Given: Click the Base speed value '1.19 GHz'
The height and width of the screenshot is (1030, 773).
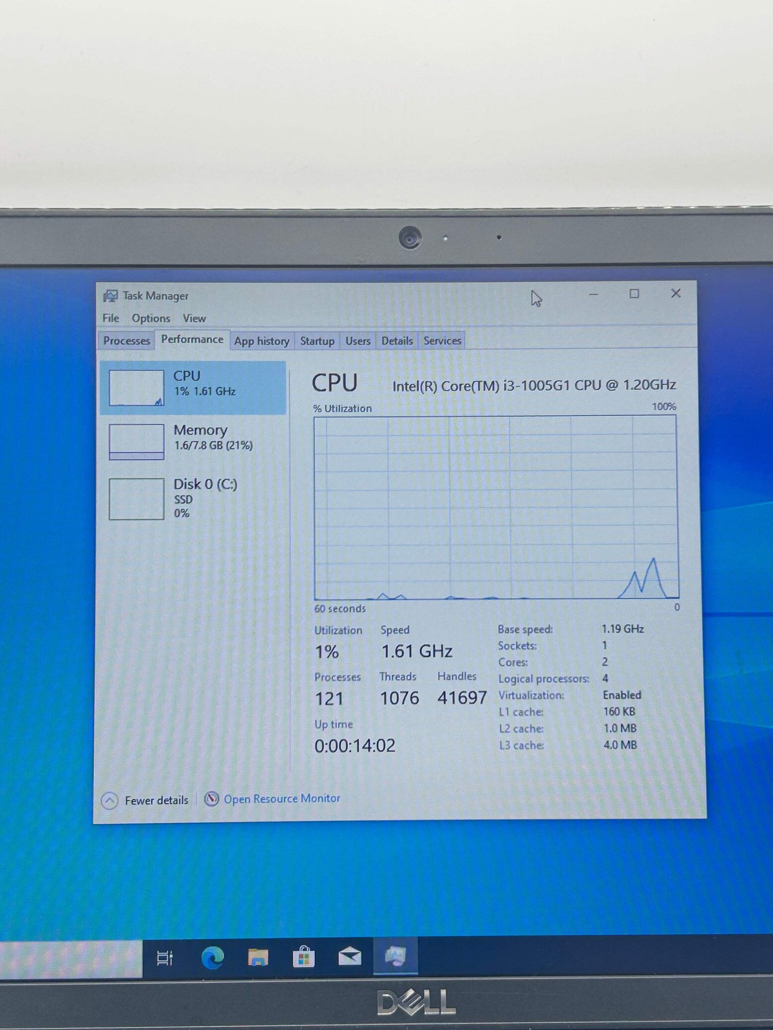Looking at the screenshot, I should tap(623, 629).
